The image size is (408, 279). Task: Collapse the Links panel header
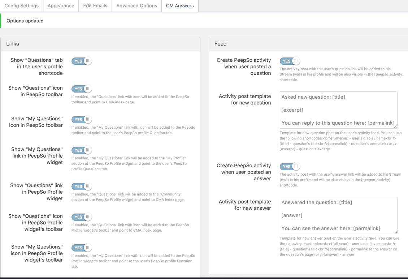(x=100, y=44)
